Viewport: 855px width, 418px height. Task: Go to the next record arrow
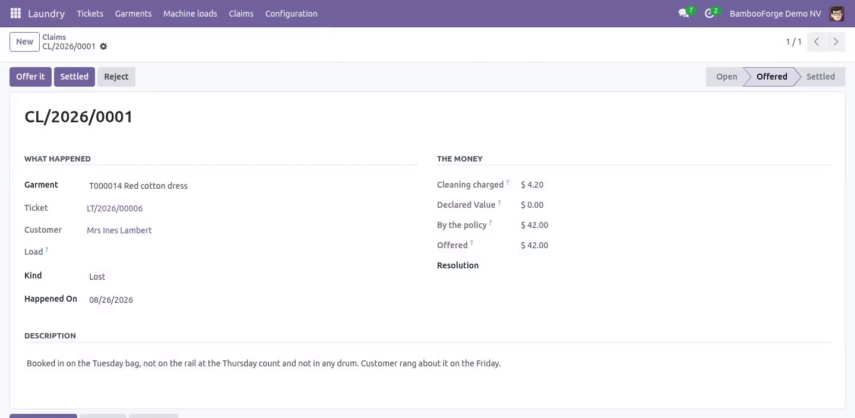tap(835, 42)
